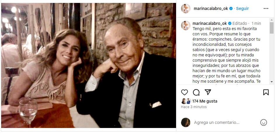Like the post with the heart icon

point(185,92)
